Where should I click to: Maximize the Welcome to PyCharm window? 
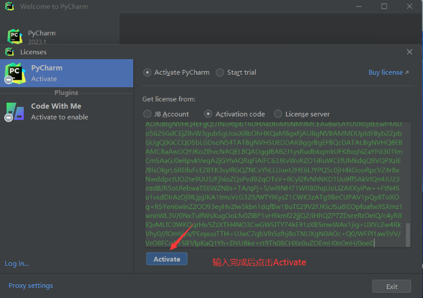coord(384,6)
